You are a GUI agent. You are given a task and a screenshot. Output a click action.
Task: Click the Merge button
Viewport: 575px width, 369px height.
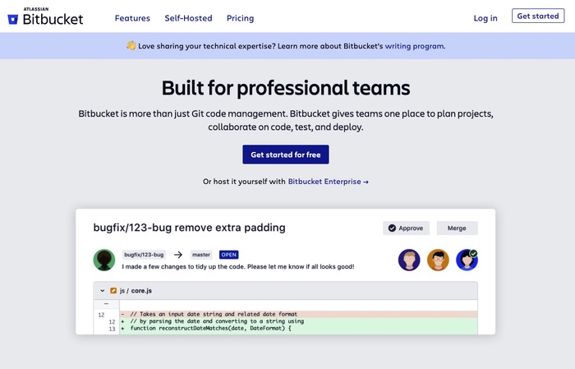click(457, 228)
